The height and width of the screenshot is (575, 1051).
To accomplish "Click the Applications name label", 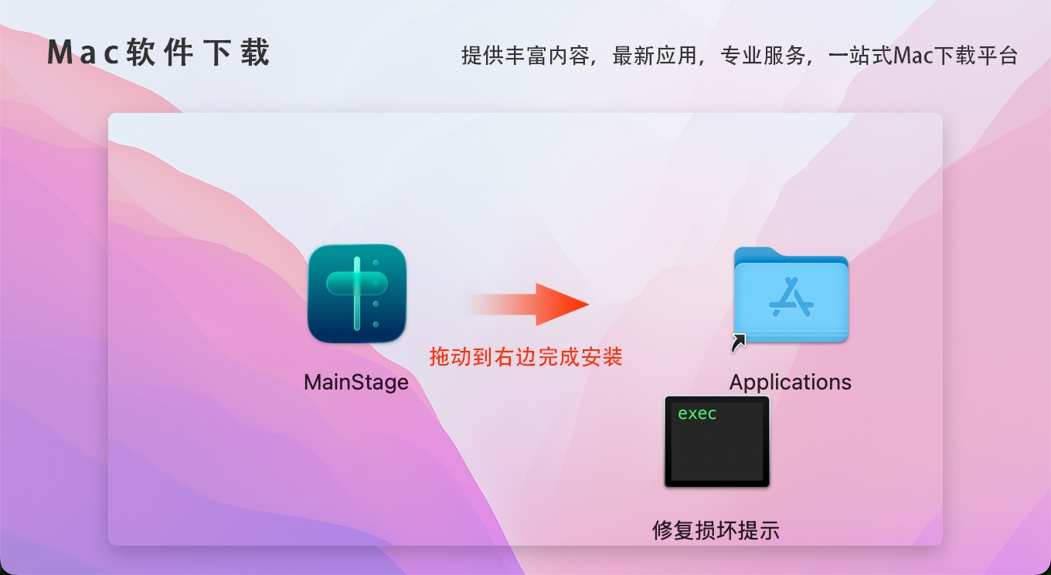I will [x=791, y=383].
